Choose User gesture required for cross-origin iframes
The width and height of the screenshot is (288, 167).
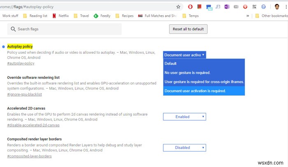point(204,82)
